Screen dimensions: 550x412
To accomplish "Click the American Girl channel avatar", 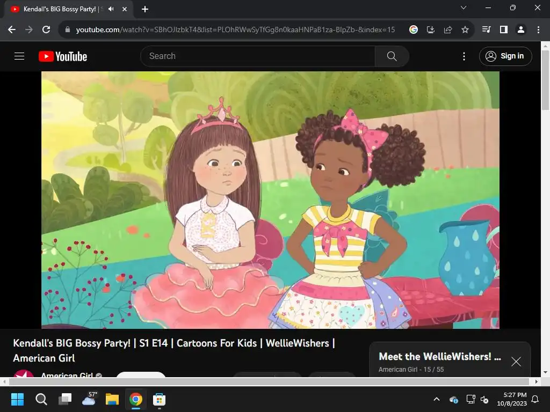I will [24, 373].
